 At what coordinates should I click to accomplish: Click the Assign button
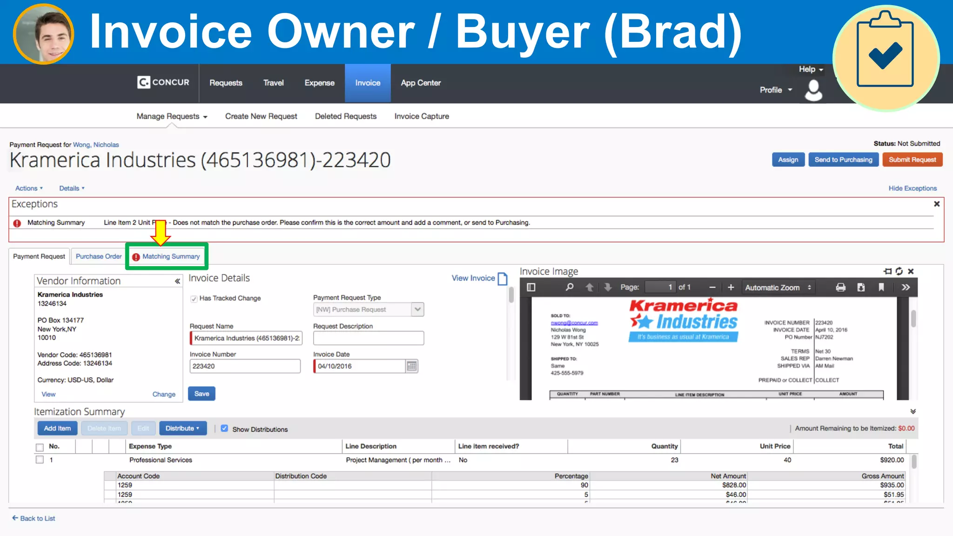click(788, 160)
